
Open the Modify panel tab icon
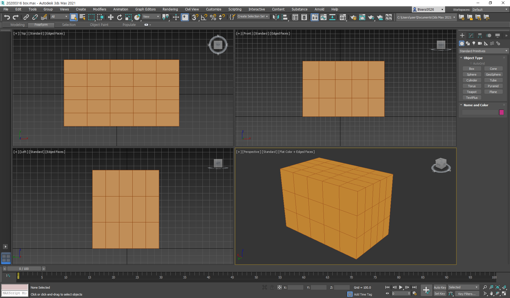pos(471,35)
